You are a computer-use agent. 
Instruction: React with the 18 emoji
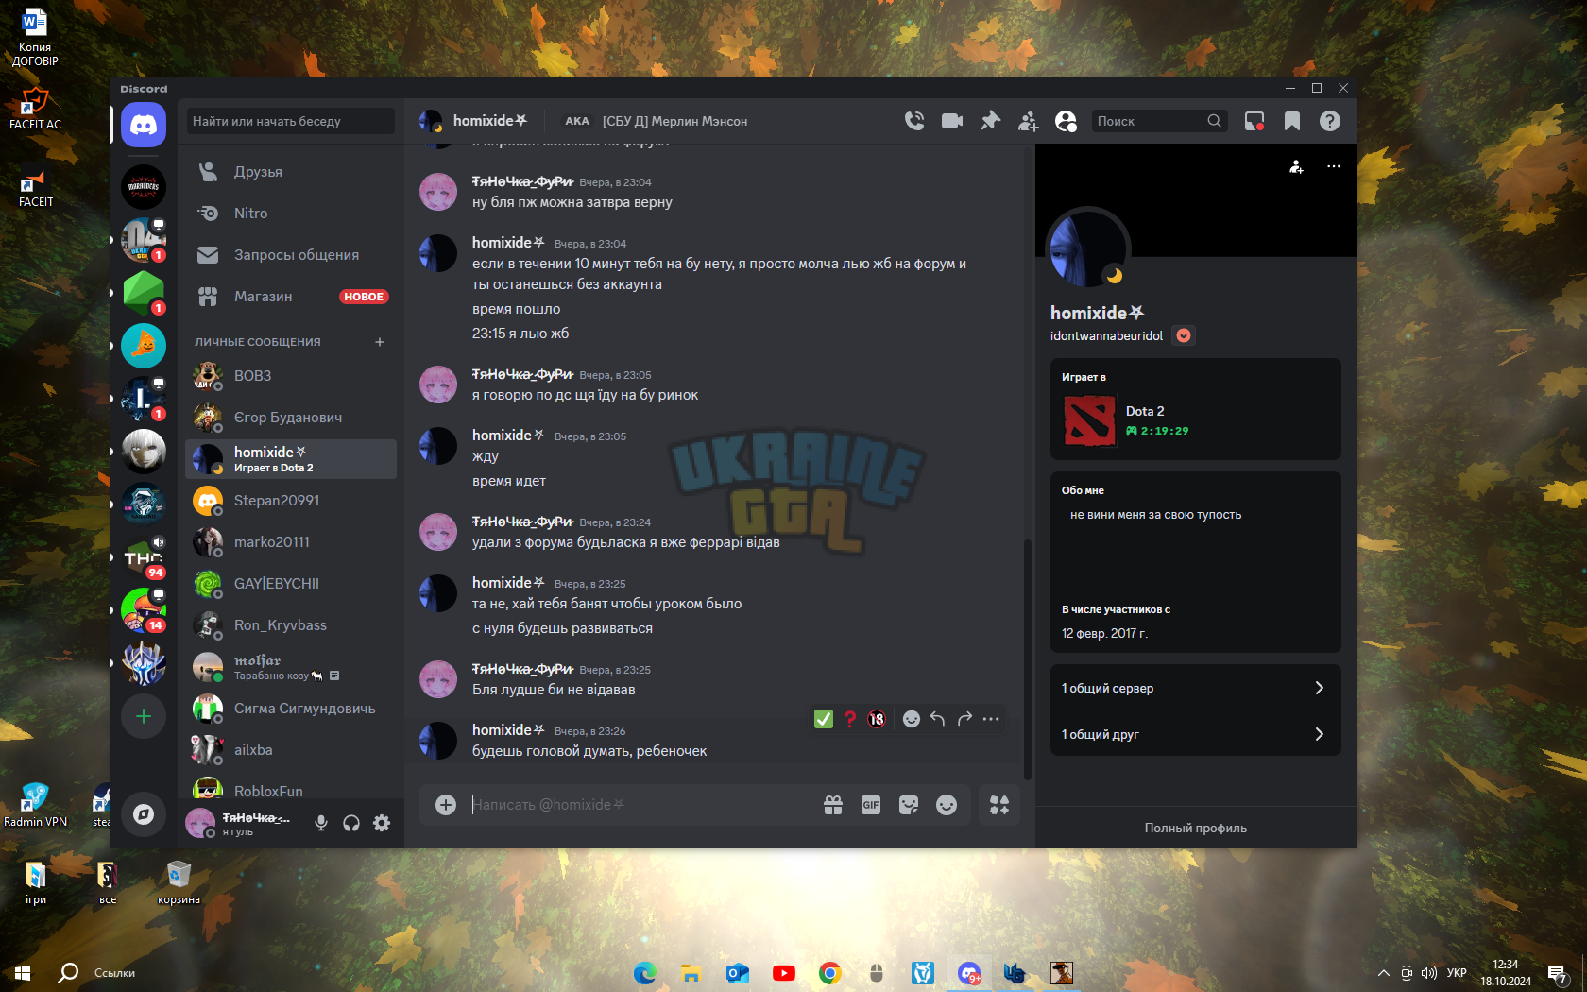pyautogui.click(x=877, y=719)
